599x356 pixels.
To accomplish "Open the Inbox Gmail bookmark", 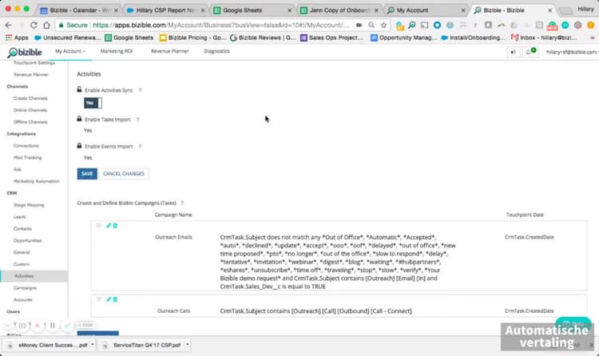I will (544, 38).
